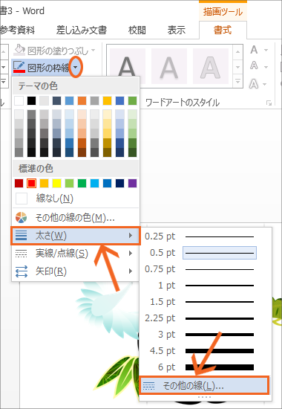Select the third outlined WordArt style A

pos(211,66)
